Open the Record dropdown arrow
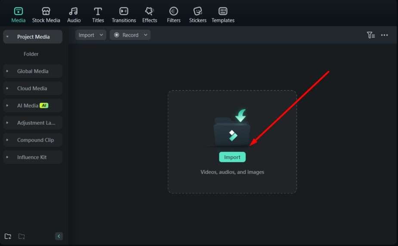Screen dimensions: 398x246 pyautogui.click(x=145, y=35)
